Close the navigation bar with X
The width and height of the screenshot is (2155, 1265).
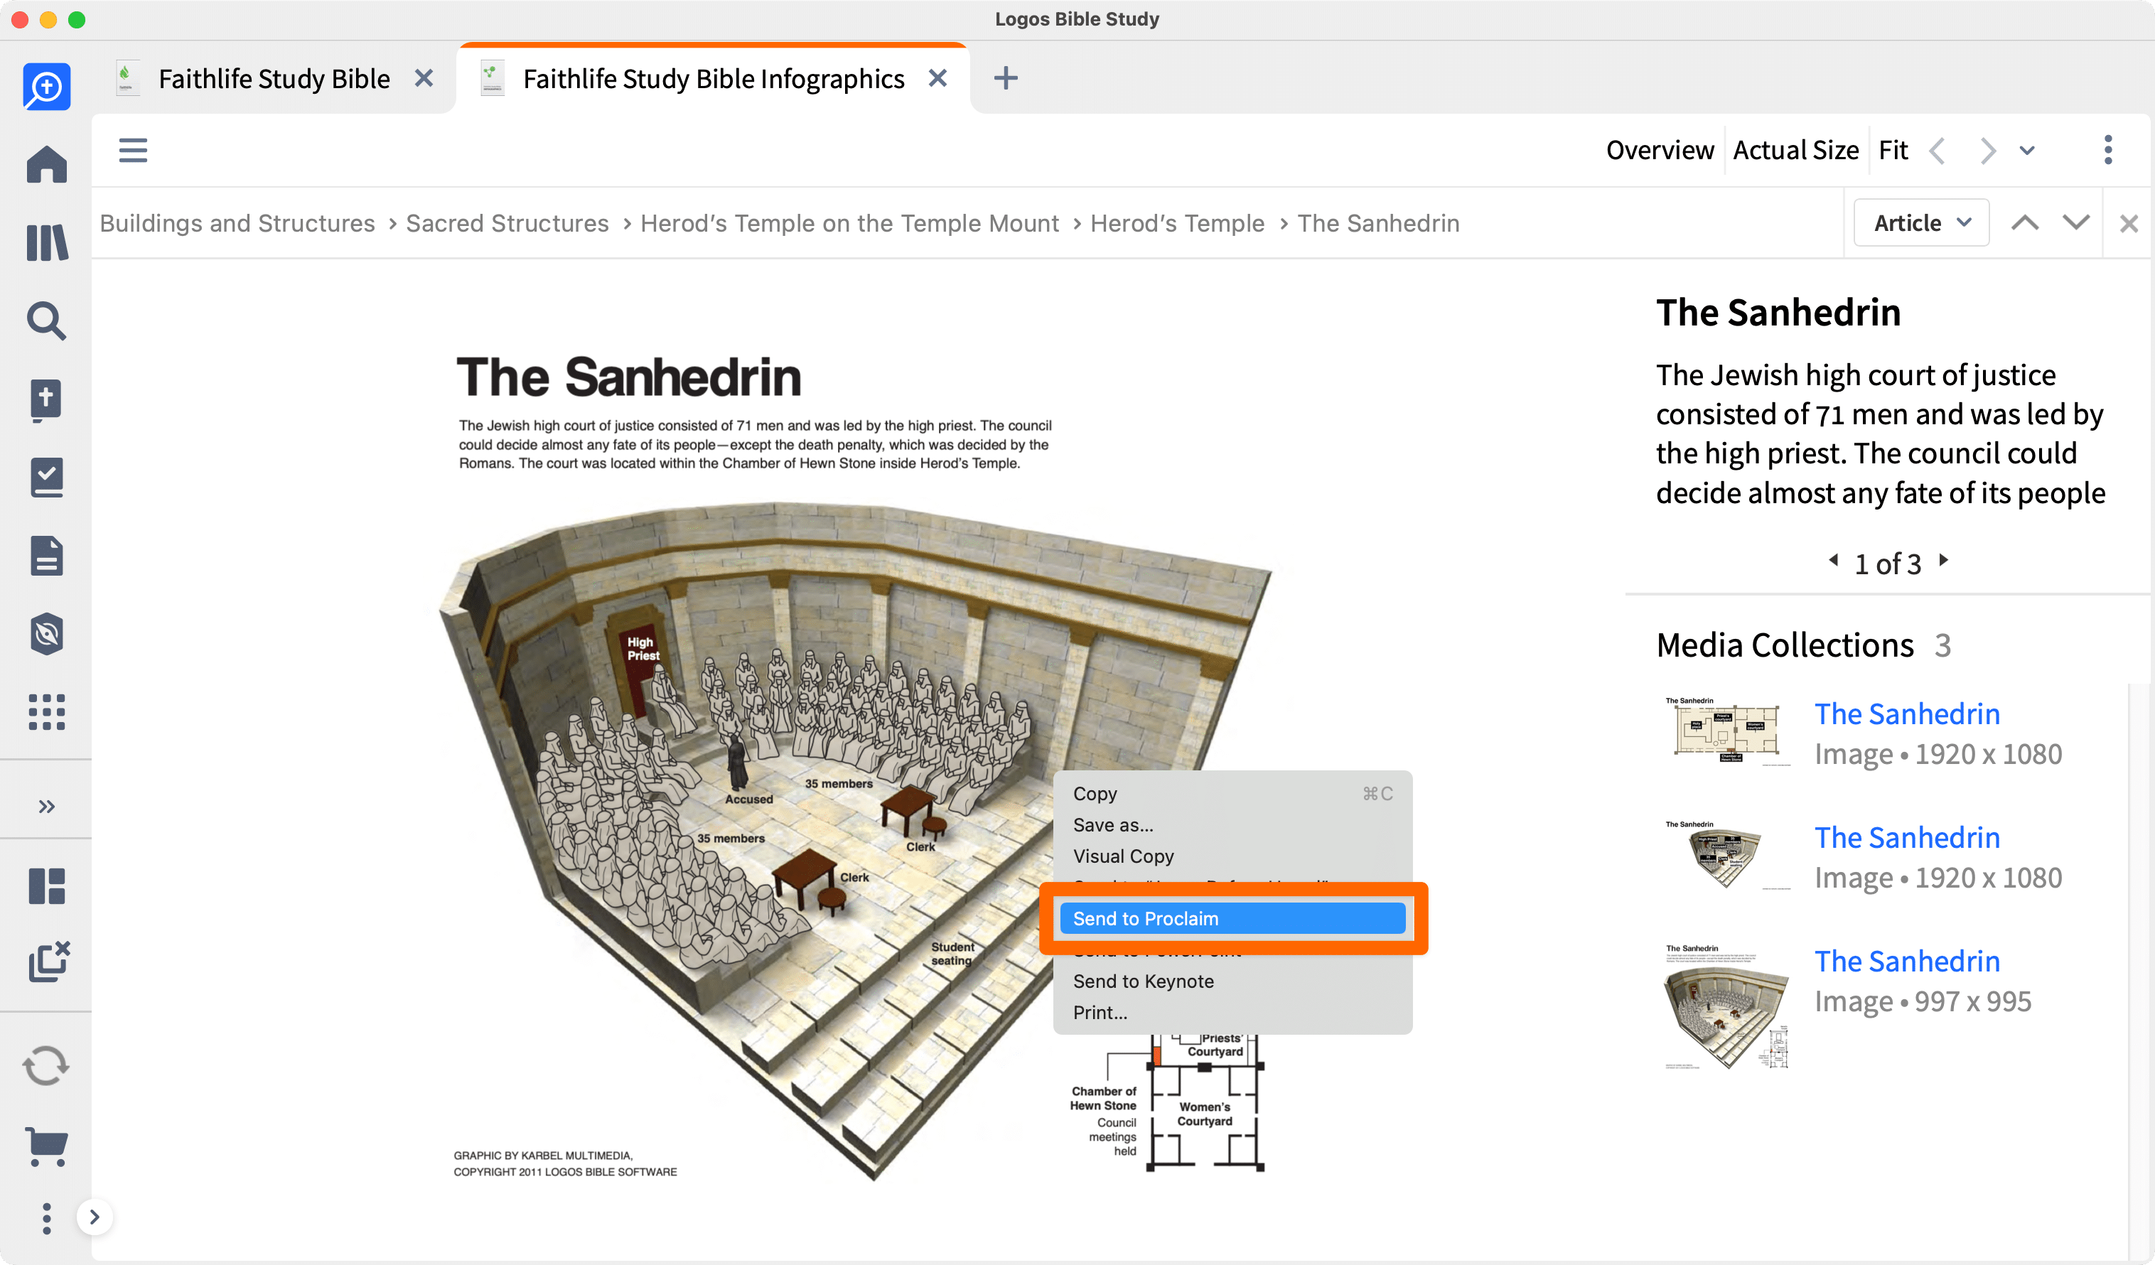click(x=2129, y=224)
